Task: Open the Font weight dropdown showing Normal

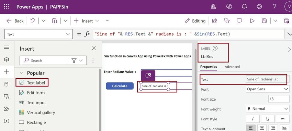Action: pos(268,109)
